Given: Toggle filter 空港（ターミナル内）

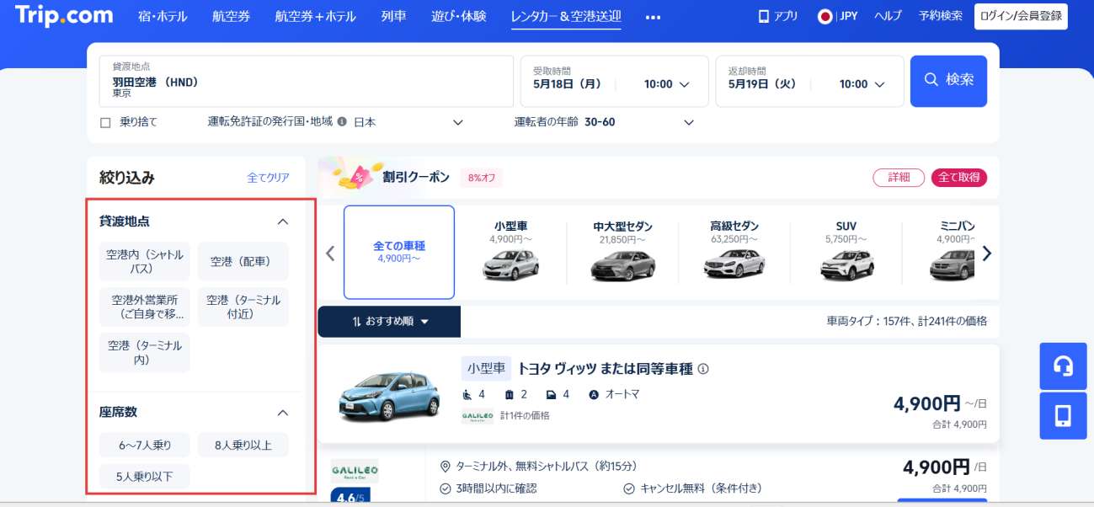Looking at the screenshot, I should point(145,352).
